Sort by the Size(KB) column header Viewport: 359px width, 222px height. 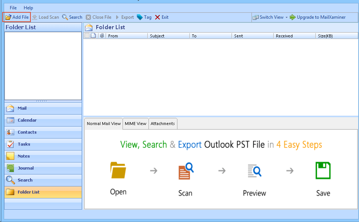point(337,36)
